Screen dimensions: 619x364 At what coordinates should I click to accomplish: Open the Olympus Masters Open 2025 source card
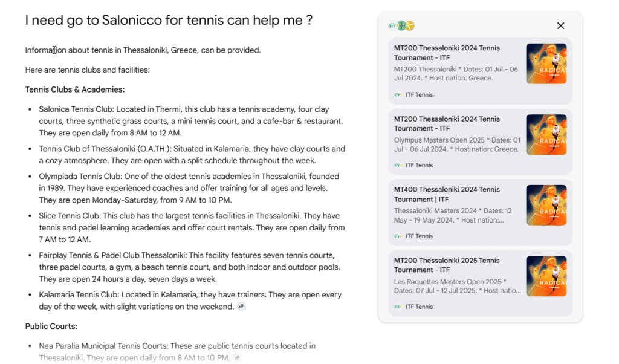tap(480, 142)
